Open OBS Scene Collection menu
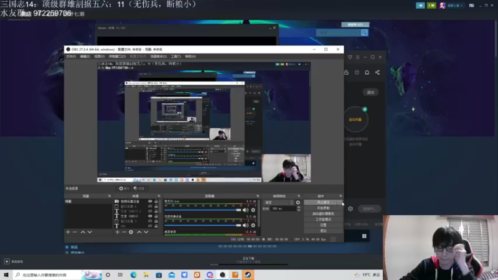Viewport: 498px width, 280px height. pyautogui.click(x=158, y=57)
